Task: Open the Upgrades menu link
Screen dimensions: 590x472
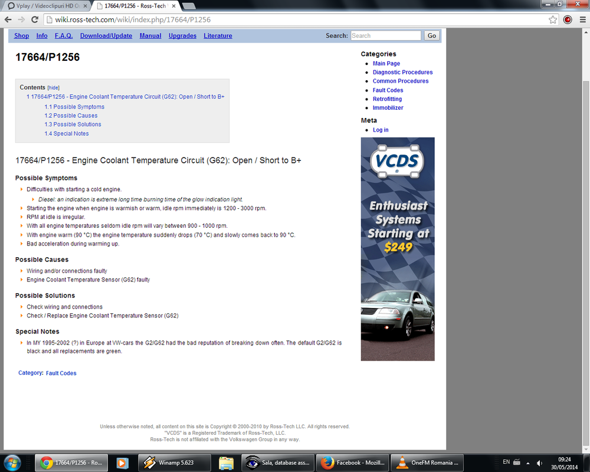Action: [x=182, y=35]
